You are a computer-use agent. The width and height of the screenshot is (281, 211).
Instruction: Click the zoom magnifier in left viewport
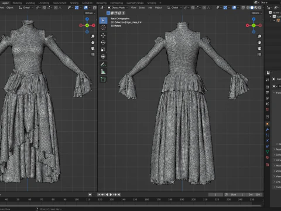[92, 36]
